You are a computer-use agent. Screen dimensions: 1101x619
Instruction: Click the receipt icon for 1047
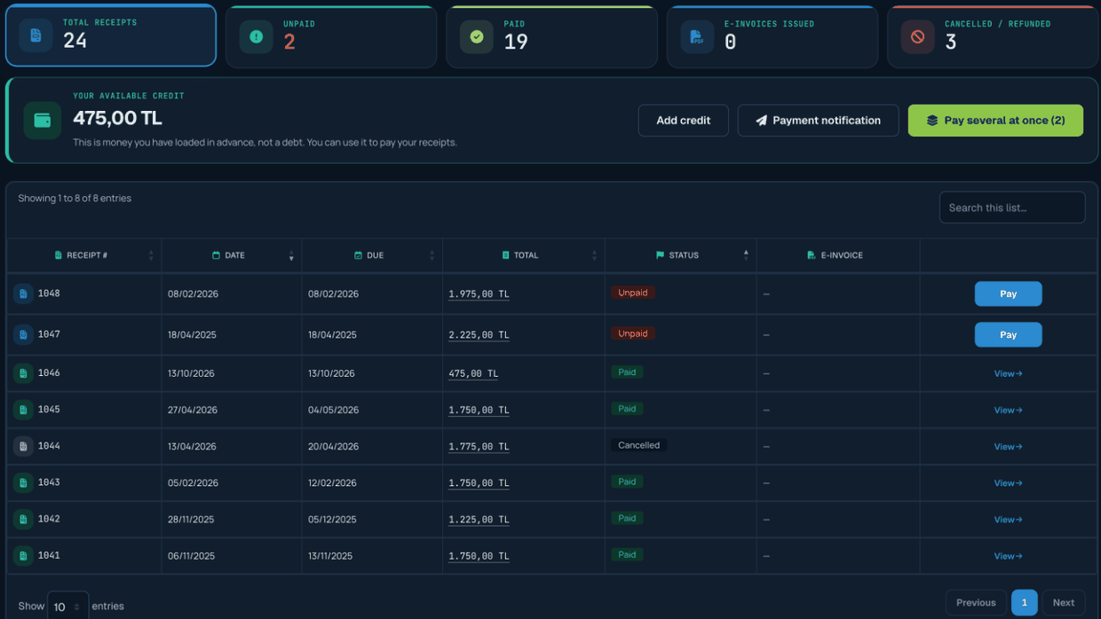23,334
